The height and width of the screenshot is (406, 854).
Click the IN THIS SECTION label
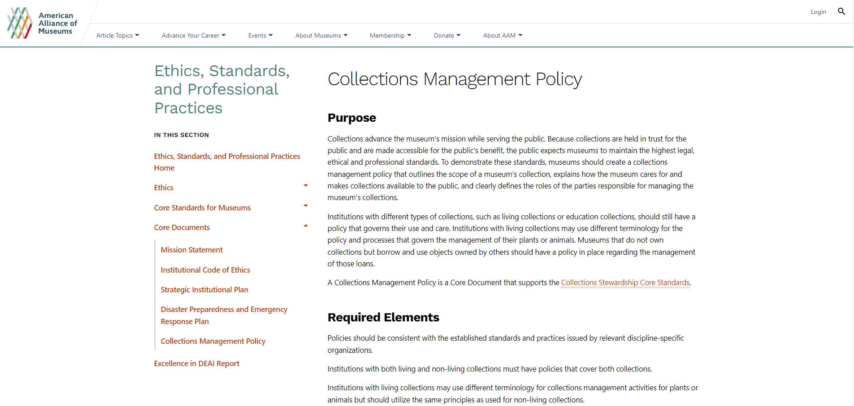point(182,135)
